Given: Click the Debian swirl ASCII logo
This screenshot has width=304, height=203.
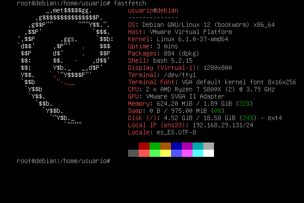Looking at the screenshot, I should 65,66.
